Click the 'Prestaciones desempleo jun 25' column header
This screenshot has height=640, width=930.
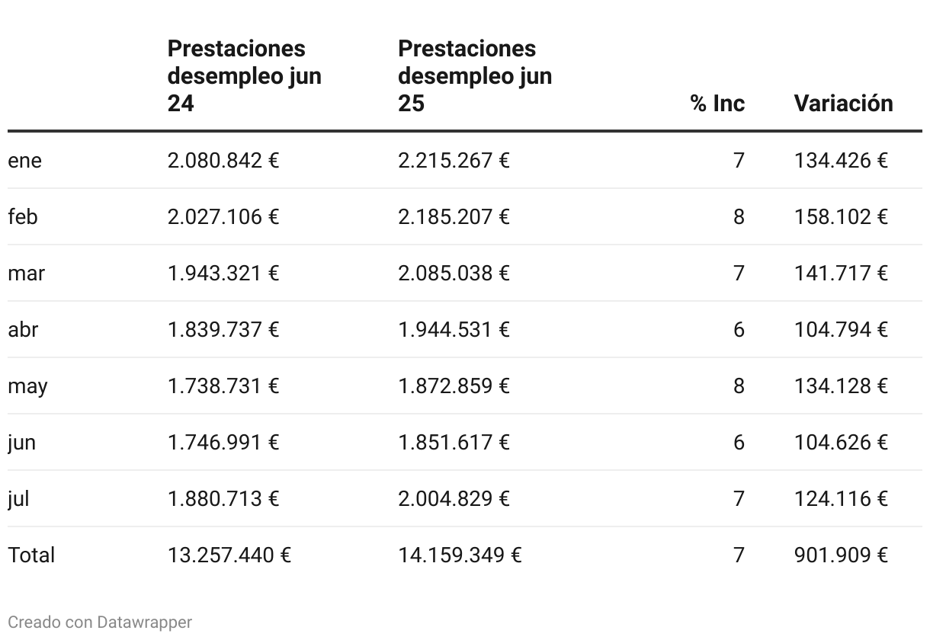click(475, 76)
